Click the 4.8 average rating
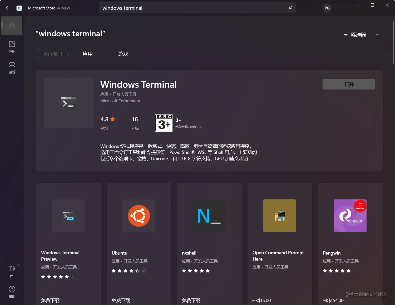This screenshot has width=395, height=305. (x=108, y=119)
